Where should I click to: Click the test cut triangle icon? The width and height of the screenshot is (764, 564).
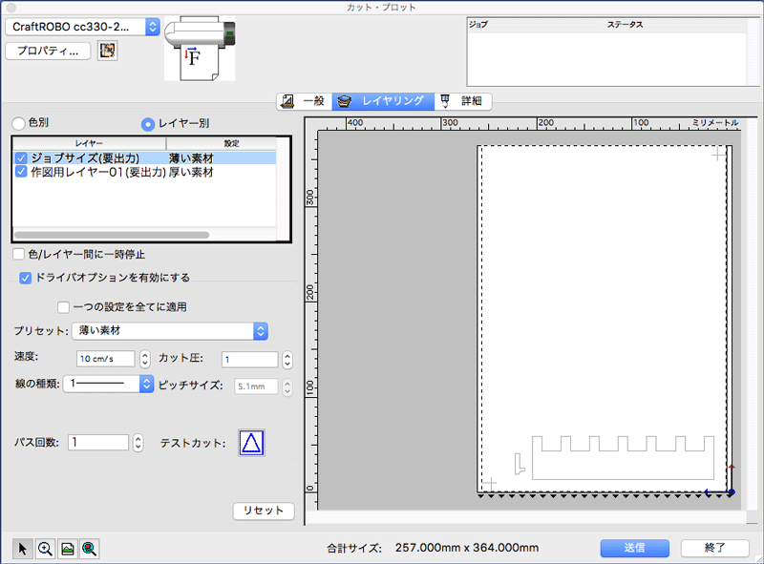(251, 442)
